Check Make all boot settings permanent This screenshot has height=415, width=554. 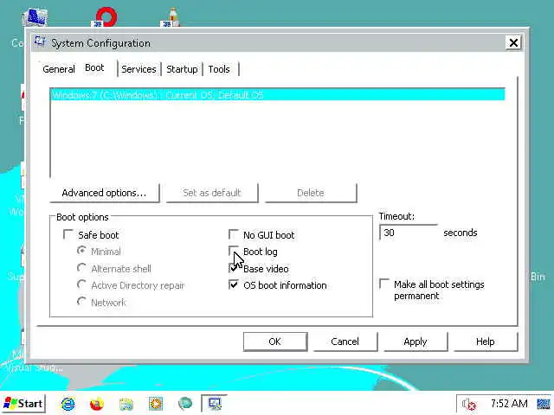coord(384,284)
